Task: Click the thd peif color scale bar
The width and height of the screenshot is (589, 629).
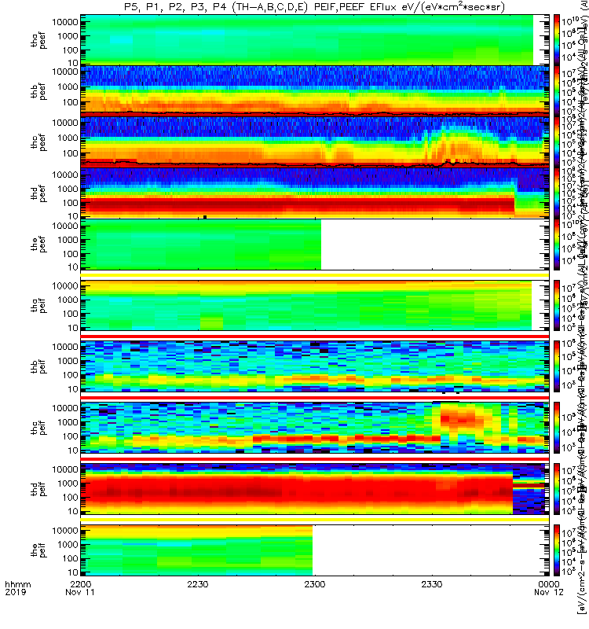Action: [557, 488]
